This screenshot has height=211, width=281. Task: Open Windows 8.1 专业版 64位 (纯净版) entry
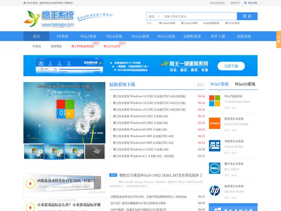(144, 156)
